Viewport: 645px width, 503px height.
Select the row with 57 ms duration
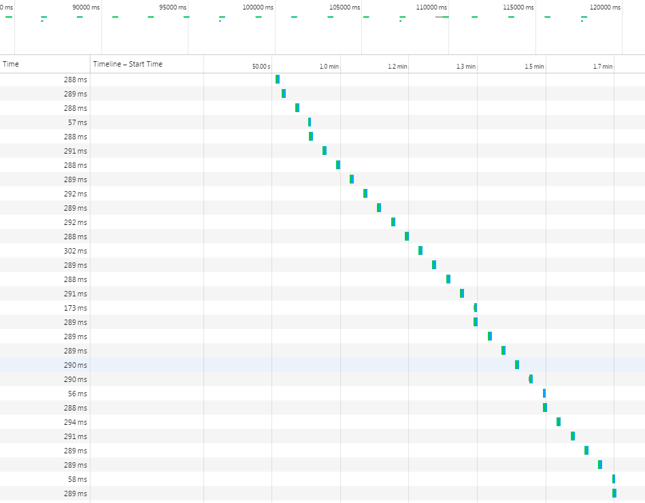point(68,122)
